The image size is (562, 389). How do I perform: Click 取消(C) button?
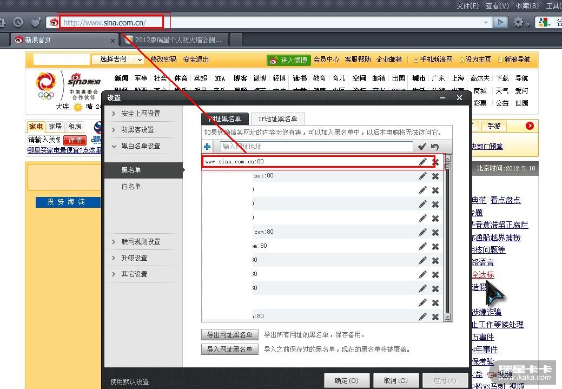pos(396,380)
